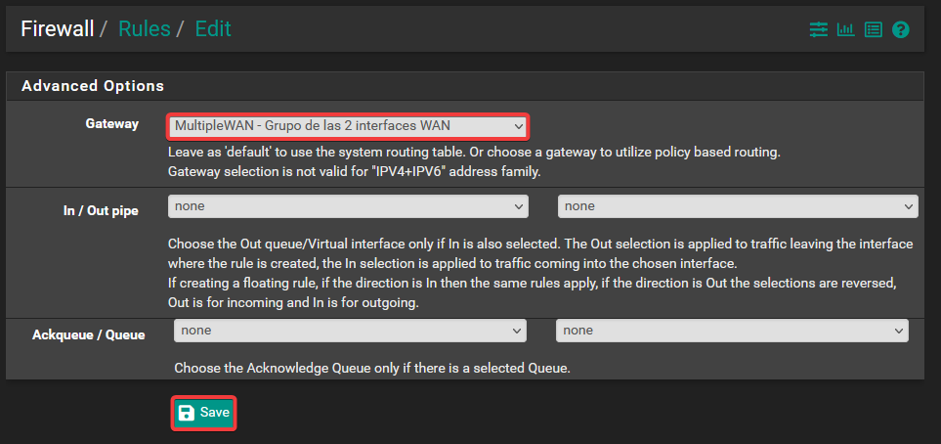941x444 pixels.
Task: Click the help question mark icon
Action: coord(901,30)
